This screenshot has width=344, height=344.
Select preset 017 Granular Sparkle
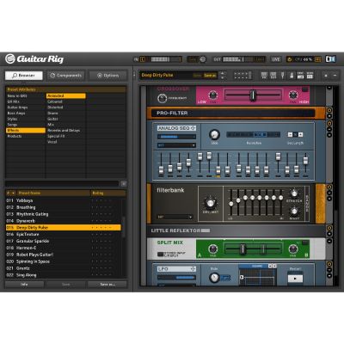63,241
